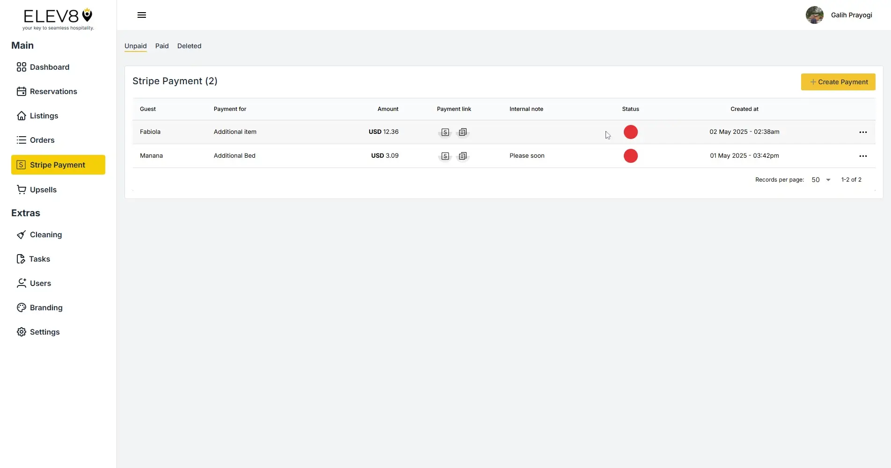Open actions menu for Manana's payment

(x=863, y=156)
